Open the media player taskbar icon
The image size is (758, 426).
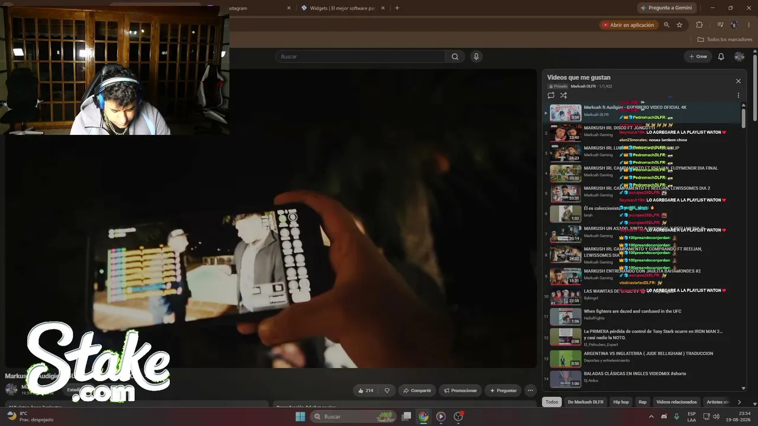(441, 417)
